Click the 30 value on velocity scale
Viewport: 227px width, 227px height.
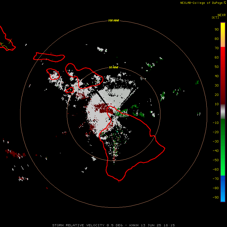(x=217, y=86)
